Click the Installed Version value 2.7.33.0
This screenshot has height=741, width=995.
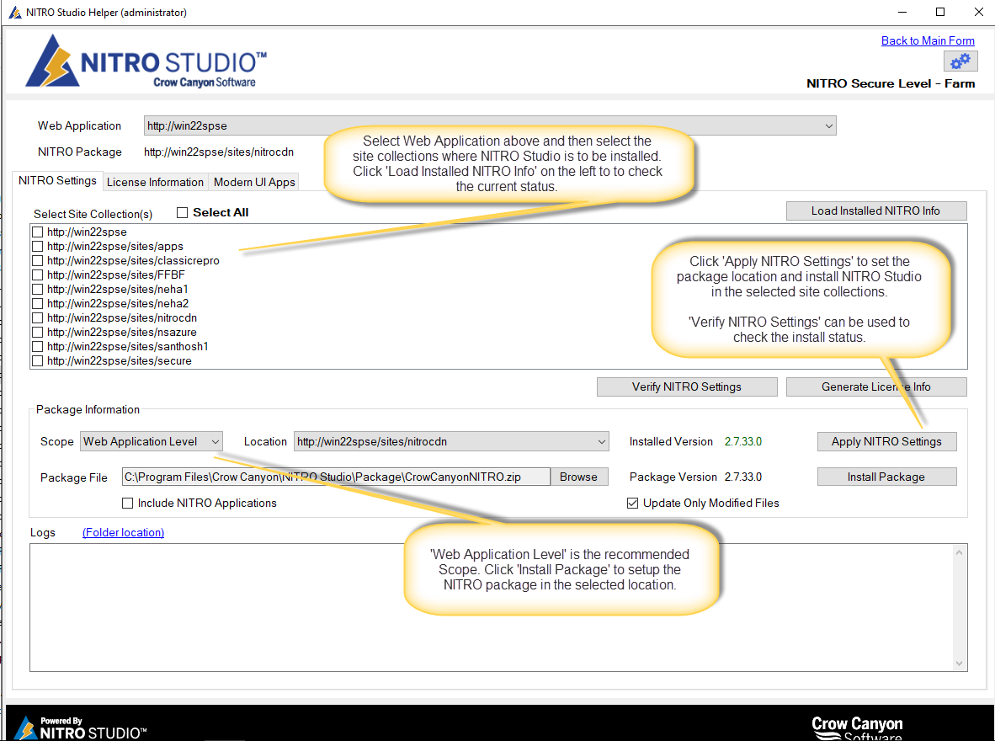[x=743, y=441]
